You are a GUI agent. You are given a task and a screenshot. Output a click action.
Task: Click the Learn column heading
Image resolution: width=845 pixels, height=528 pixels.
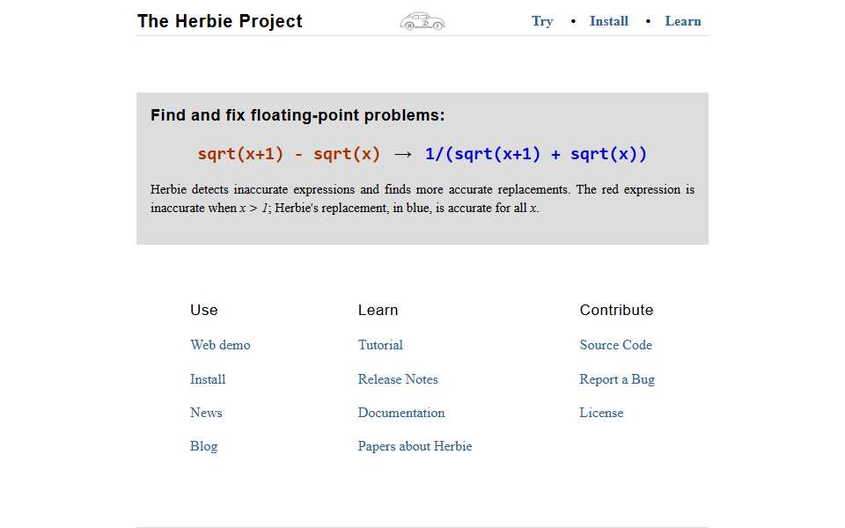tap(378, 311)
